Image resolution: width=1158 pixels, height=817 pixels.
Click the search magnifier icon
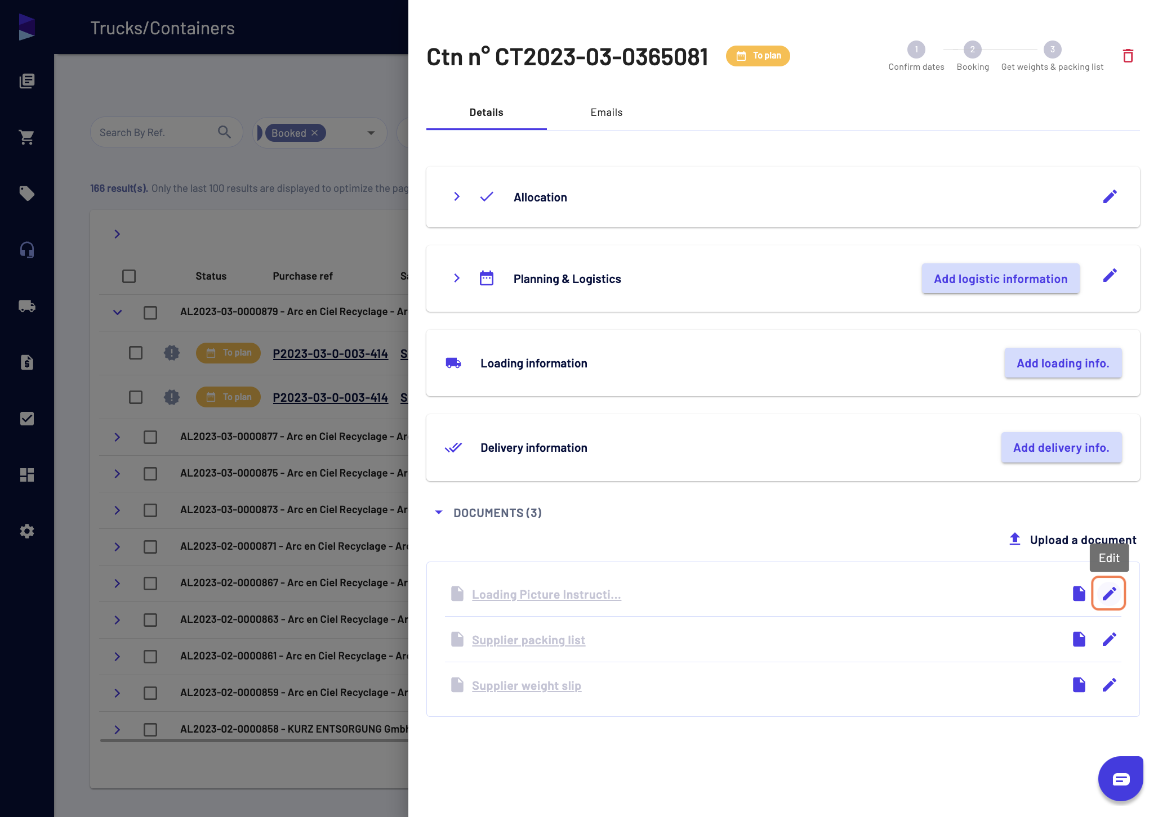tap(224, 132)
